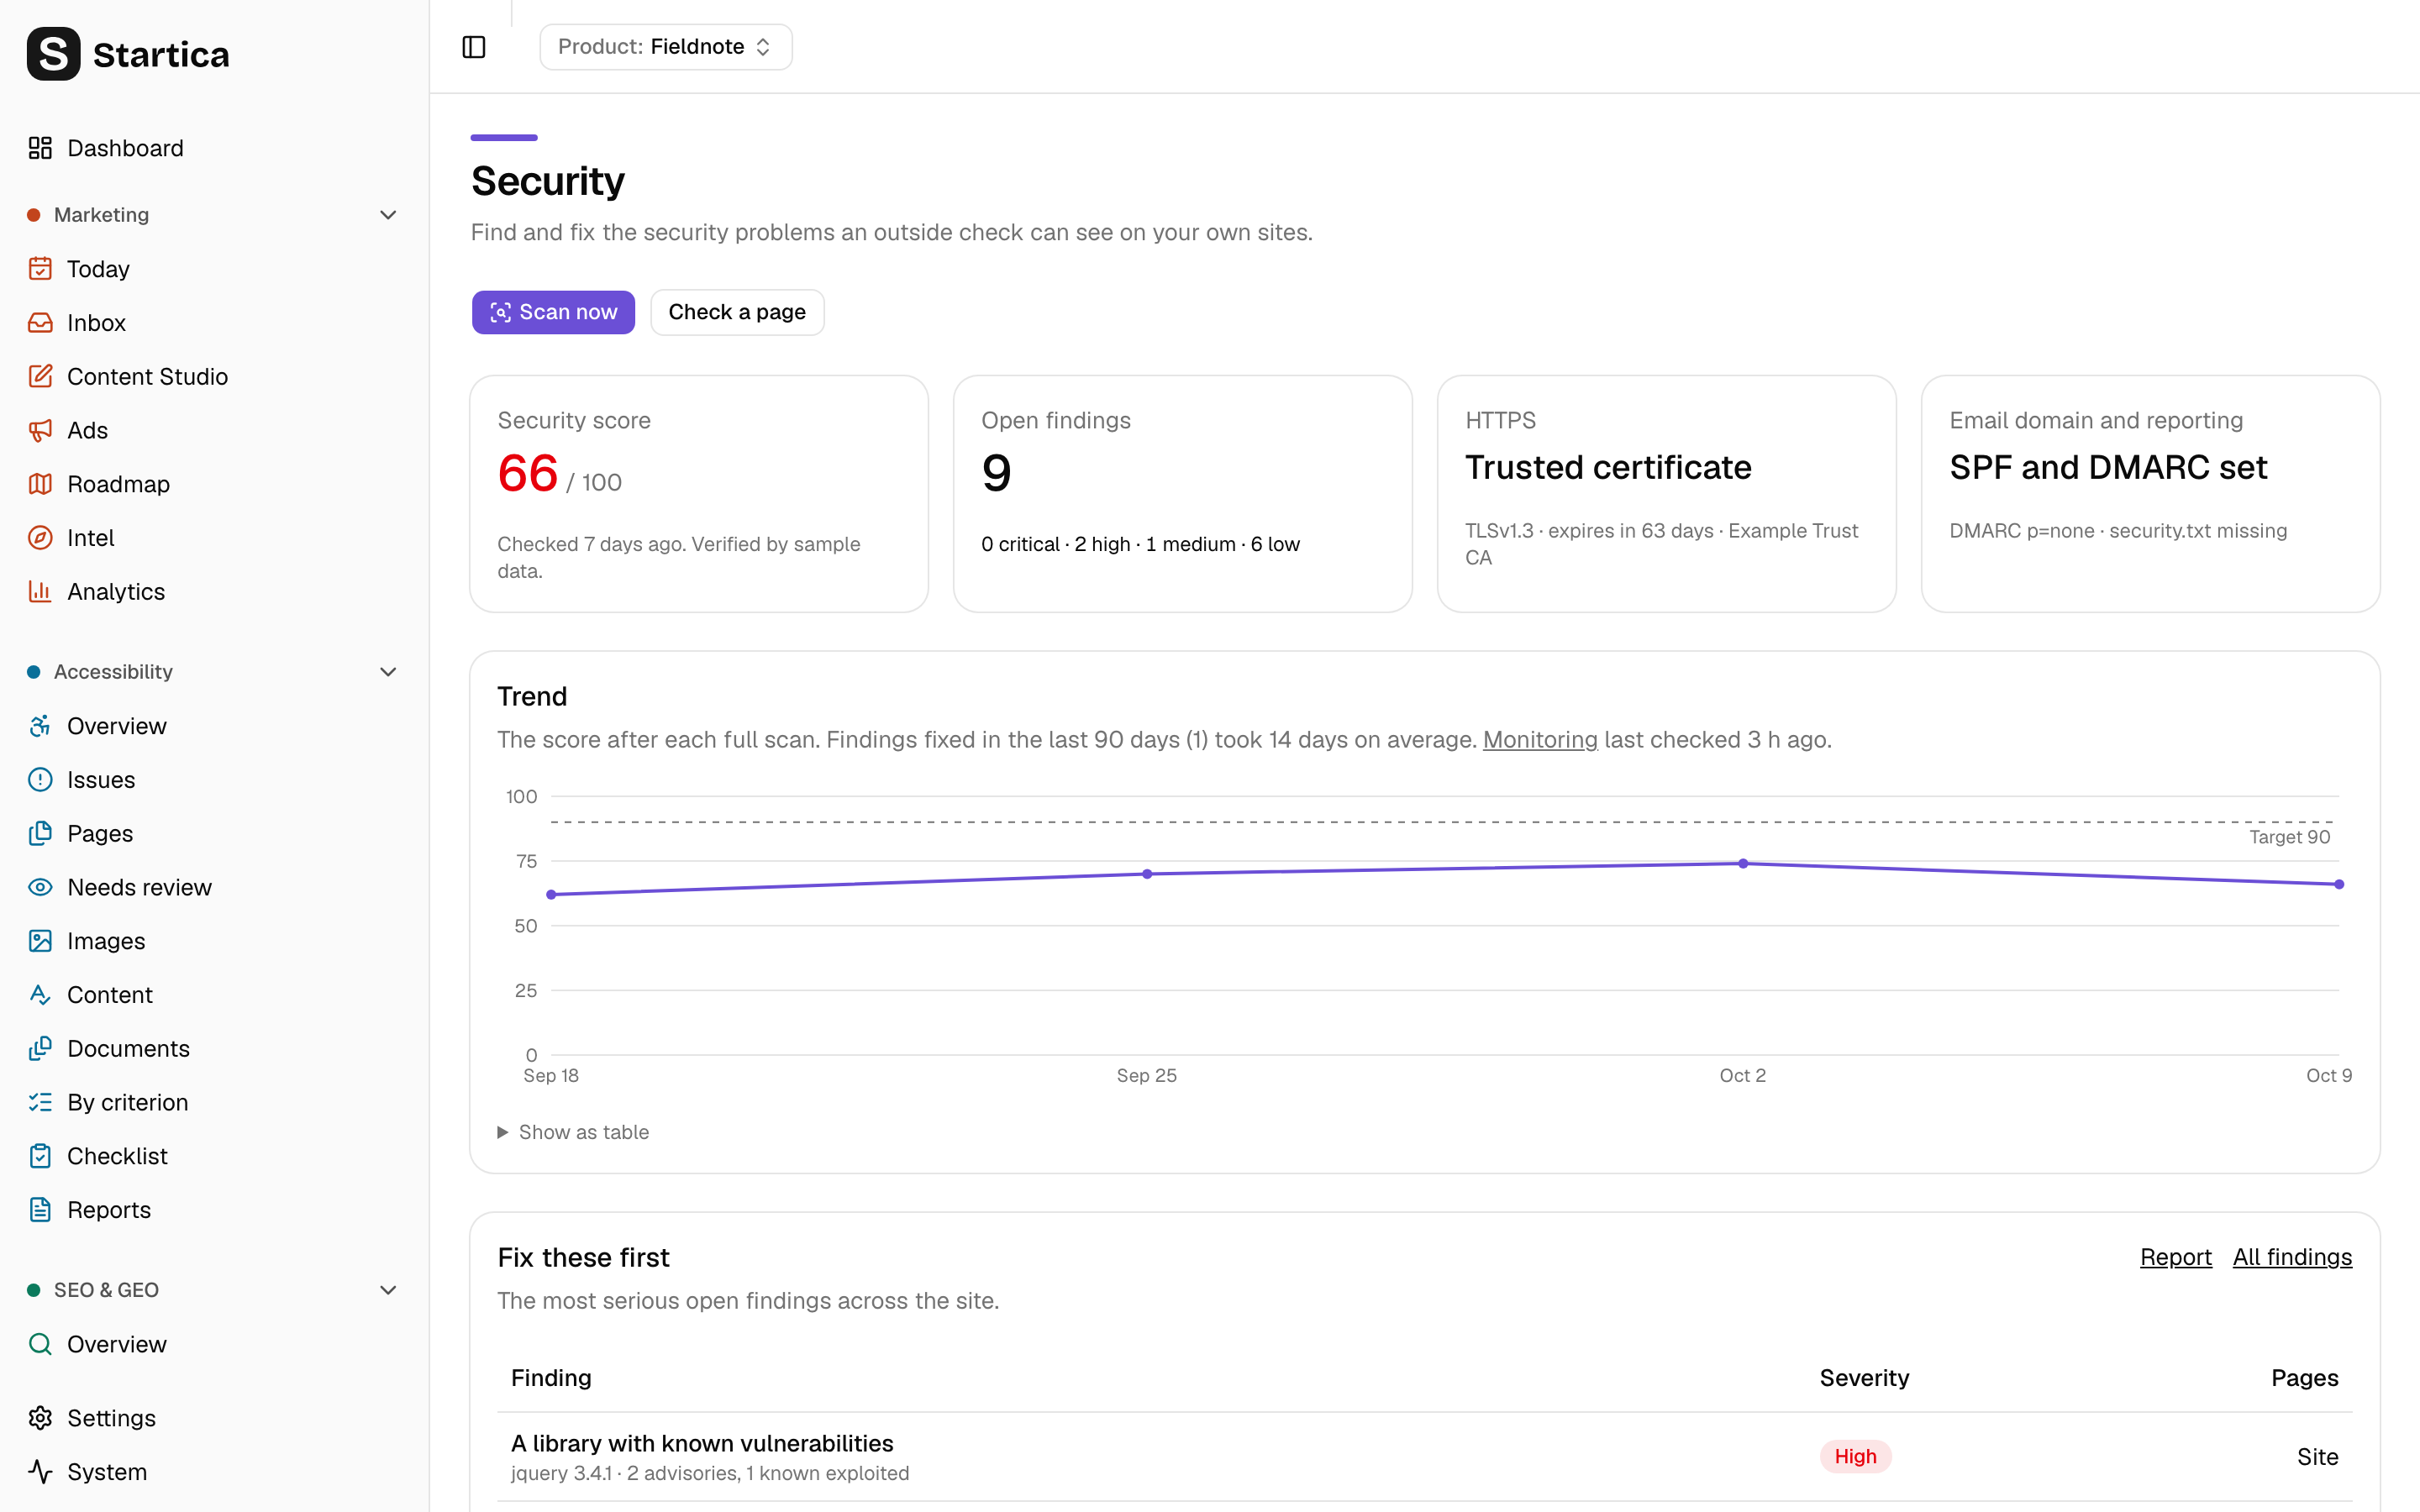Image resolution: width=2420 pixels, height=1512 pixels.
Task: Open Roadmap via the map icon
Action: (40, 484)
